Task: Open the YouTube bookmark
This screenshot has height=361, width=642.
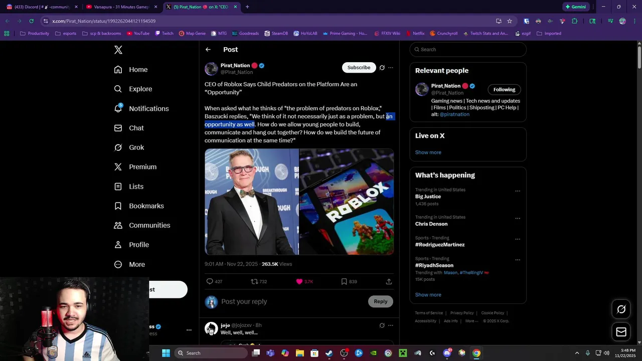Action: [x=138, y=34]
